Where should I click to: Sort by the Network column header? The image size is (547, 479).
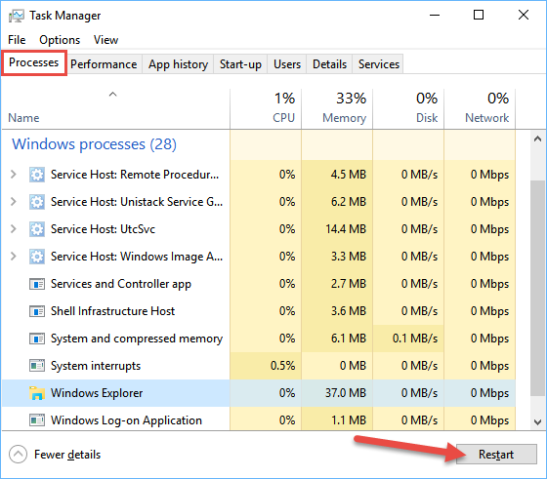[480, 109]
